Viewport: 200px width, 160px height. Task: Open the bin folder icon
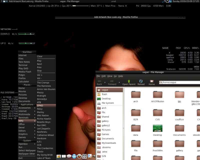pos(179,94)
